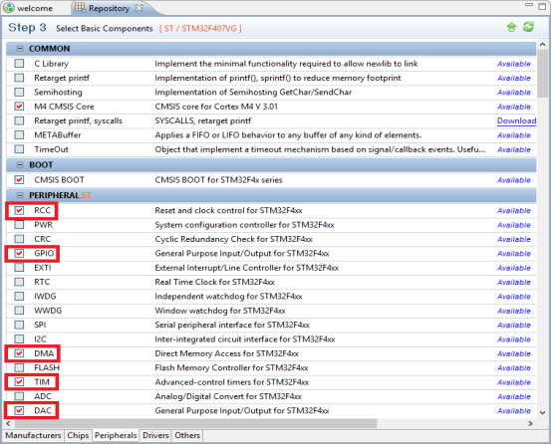This screenshot has width=551, height=444.
Task: Check the I2C peripheral checkbox
Action: point(19,339)
